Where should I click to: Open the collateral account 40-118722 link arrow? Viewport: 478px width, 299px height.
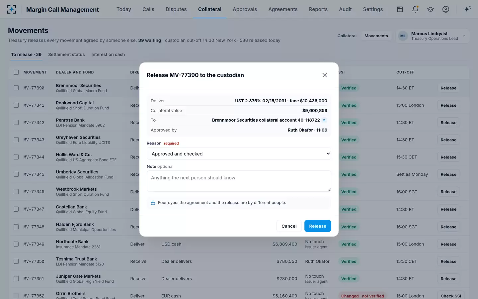[324, 120]
